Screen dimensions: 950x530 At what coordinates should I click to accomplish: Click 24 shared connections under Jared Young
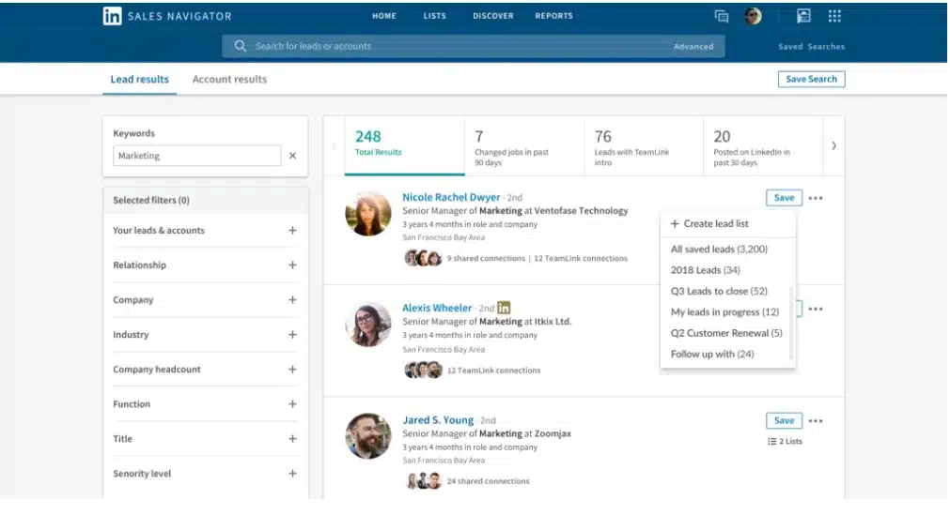[x=489, y=481]
